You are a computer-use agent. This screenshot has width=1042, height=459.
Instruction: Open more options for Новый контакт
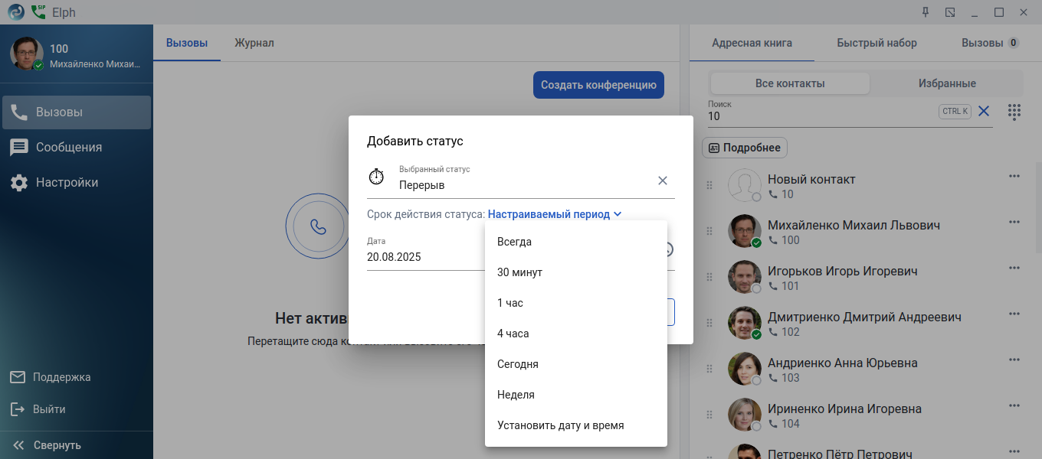coord(1014,177)
